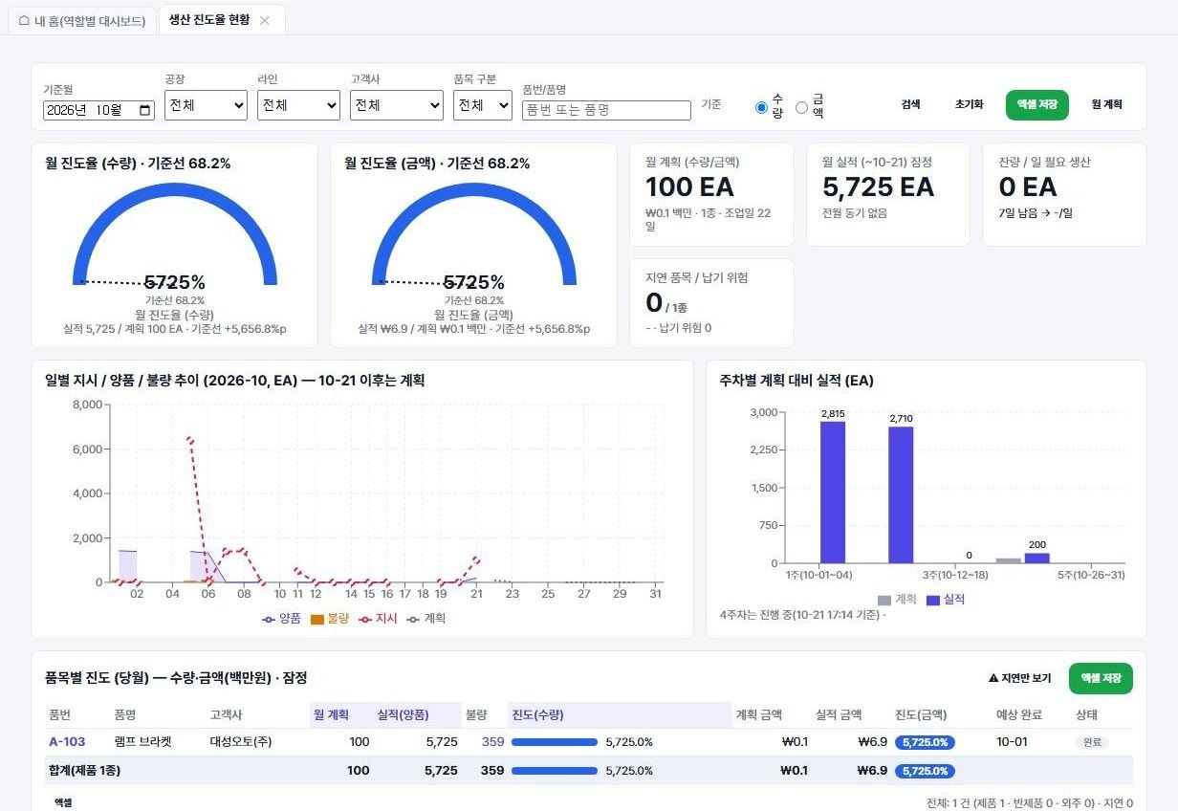Expand the 라인 dropdown
1178x811 pixels.
[298, 105]
